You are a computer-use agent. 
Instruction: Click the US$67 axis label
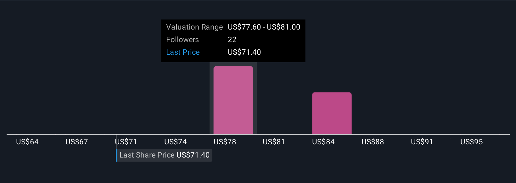76,142
